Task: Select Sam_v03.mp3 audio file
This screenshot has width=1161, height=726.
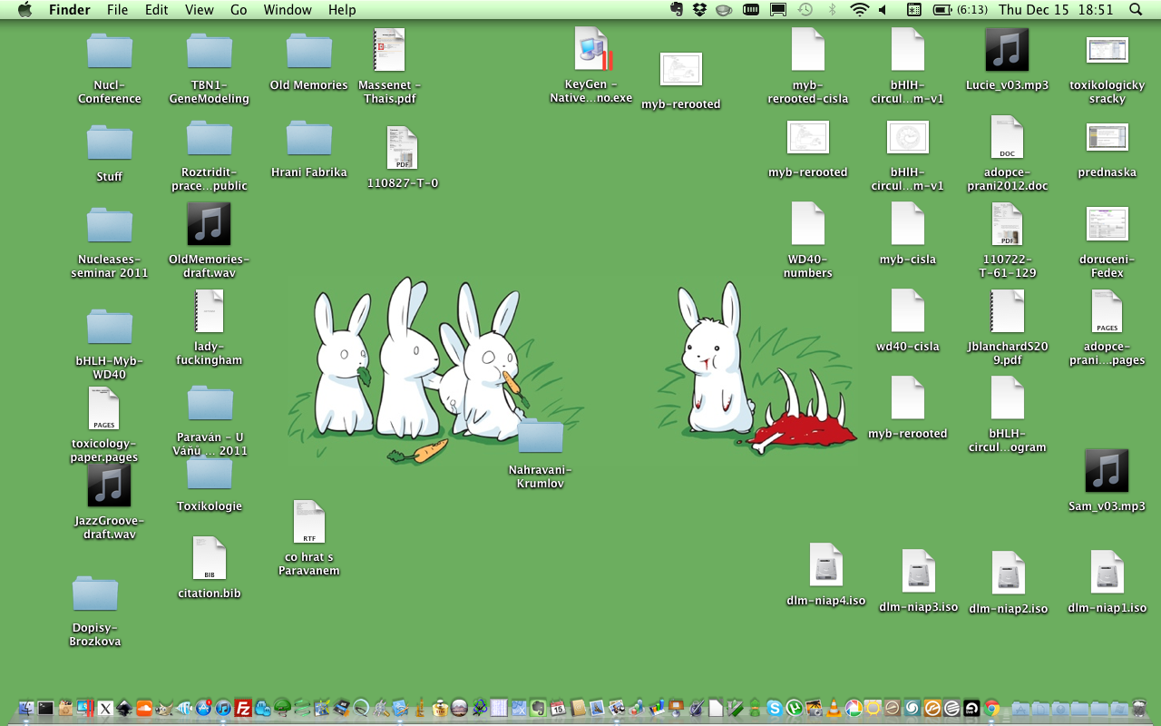Action: pyautogui.click(x=1107, y=471)
